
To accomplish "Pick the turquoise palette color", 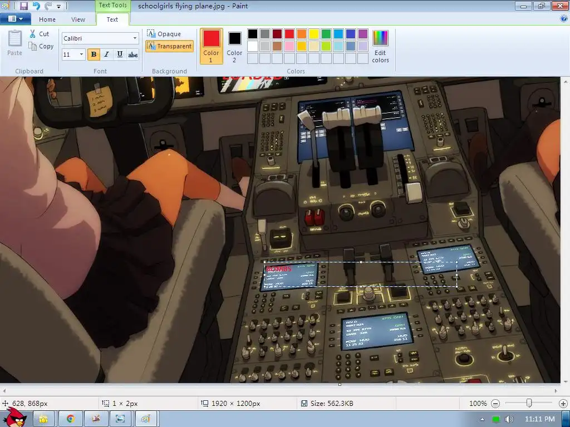I will [338, 34].
